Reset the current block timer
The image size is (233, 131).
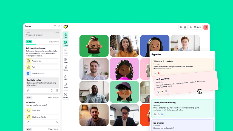52,90
